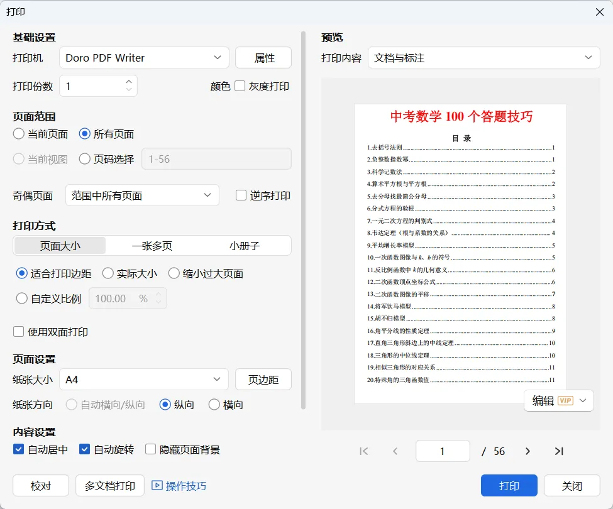
Task: Switch to 小册子 print mode tab
Action: [245, 245]
